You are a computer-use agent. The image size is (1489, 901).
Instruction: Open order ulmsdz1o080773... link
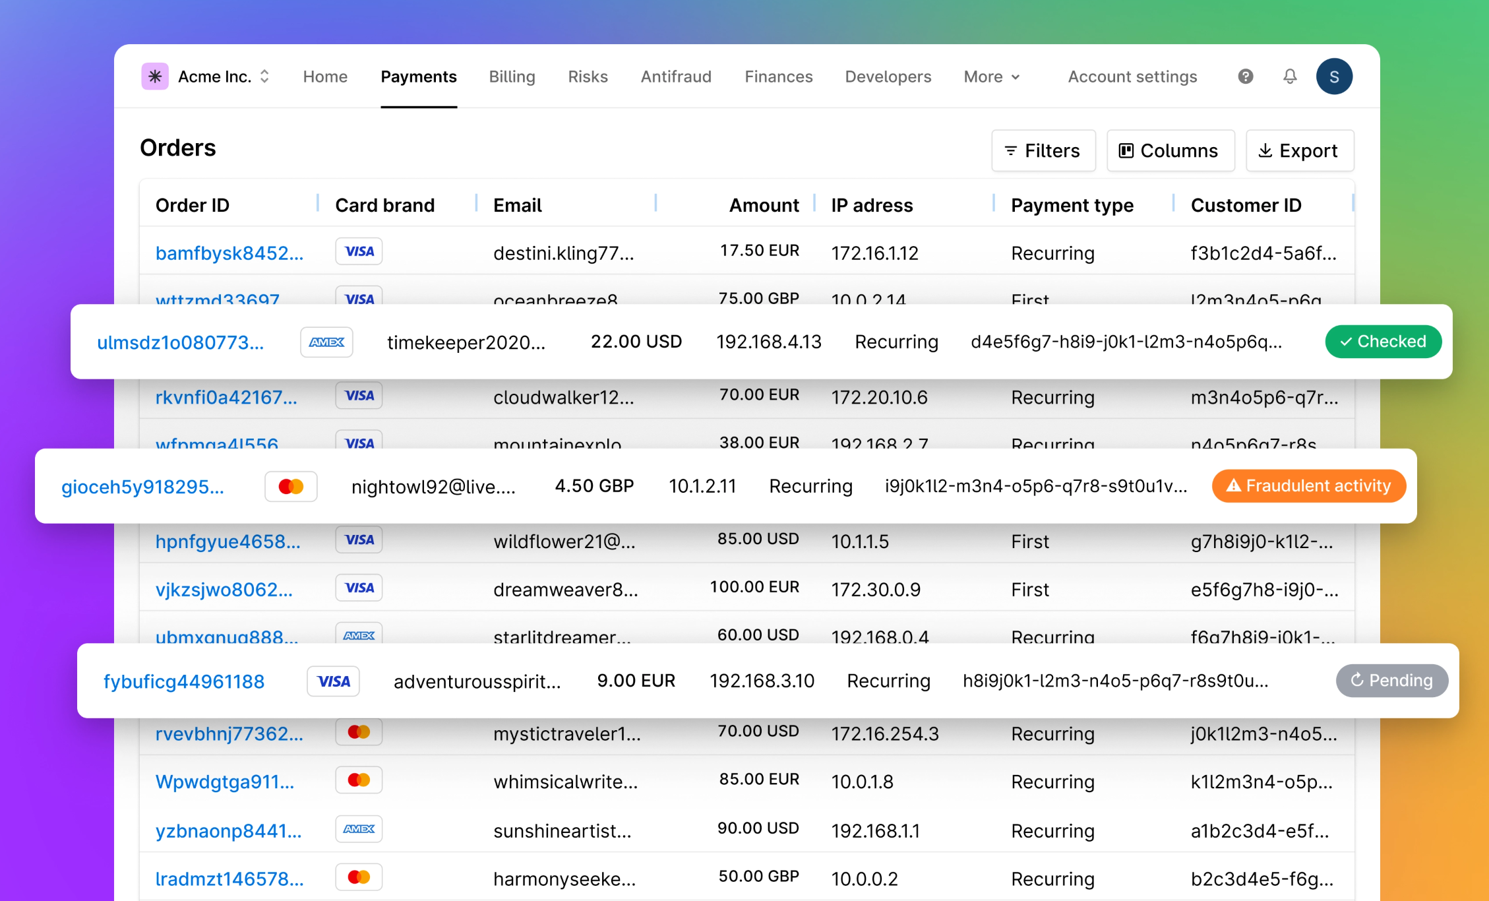180,342
